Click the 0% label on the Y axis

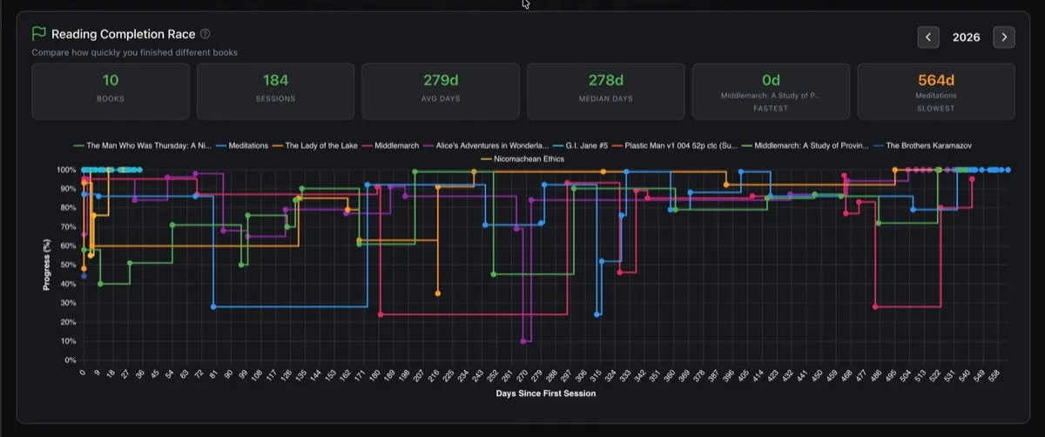click(71, 360)
